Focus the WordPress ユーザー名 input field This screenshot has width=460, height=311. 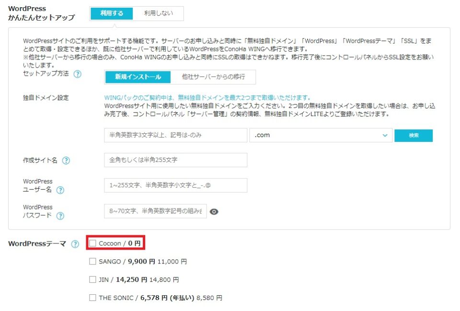pyautogui.click(x=176, y=185)
